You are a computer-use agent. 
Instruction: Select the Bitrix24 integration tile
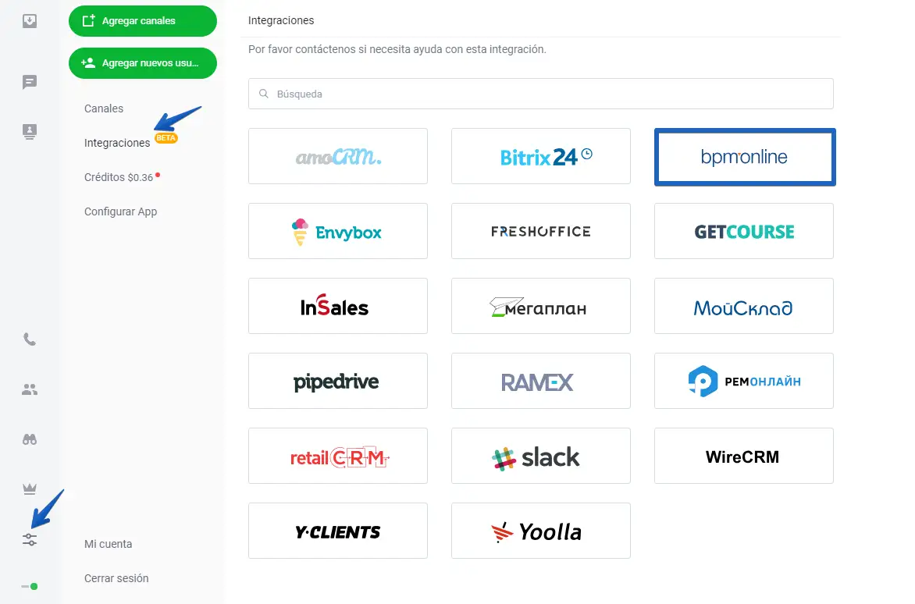pos(540,156)
